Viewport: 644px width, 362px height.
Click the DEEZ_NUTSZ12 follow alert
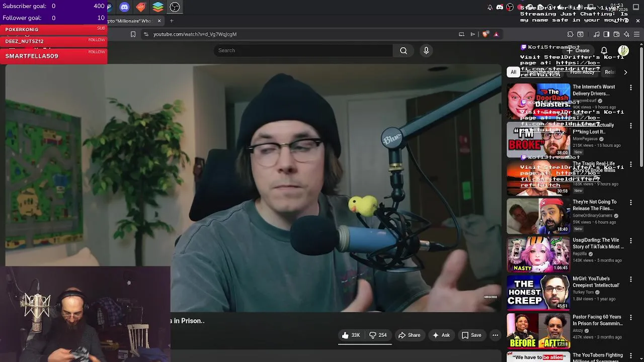54,41
